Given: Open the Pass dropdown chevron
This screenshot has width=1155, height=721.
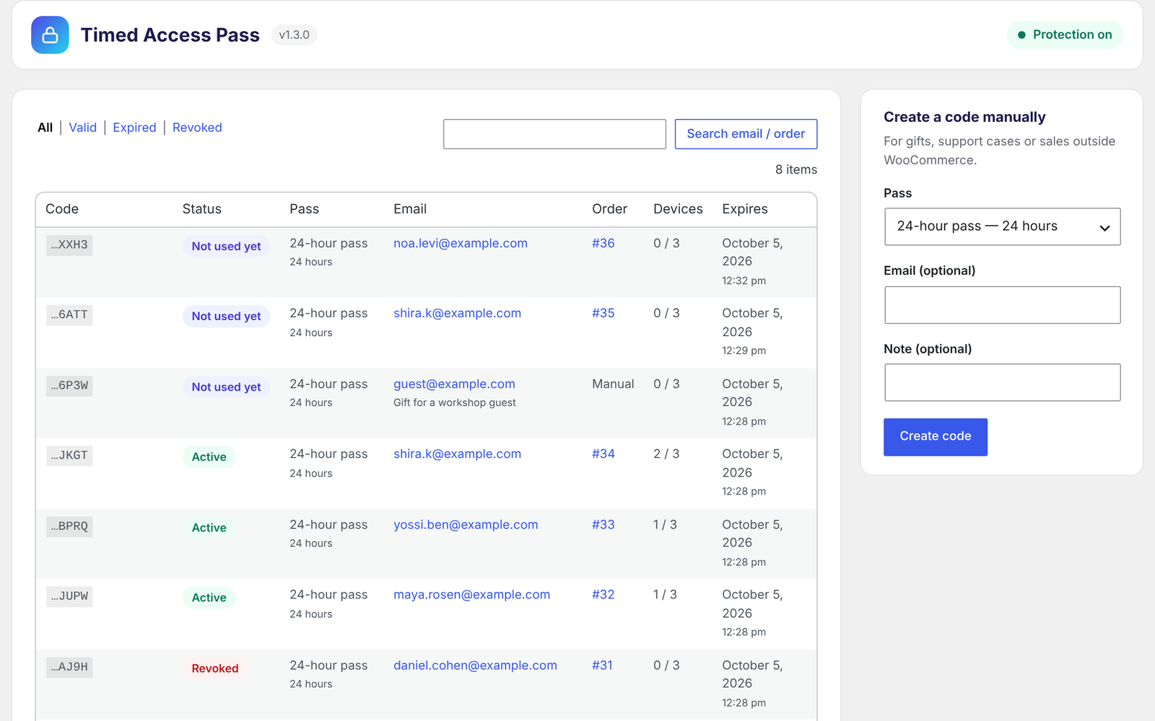Looking at the screenshot, I should 1104,228.
